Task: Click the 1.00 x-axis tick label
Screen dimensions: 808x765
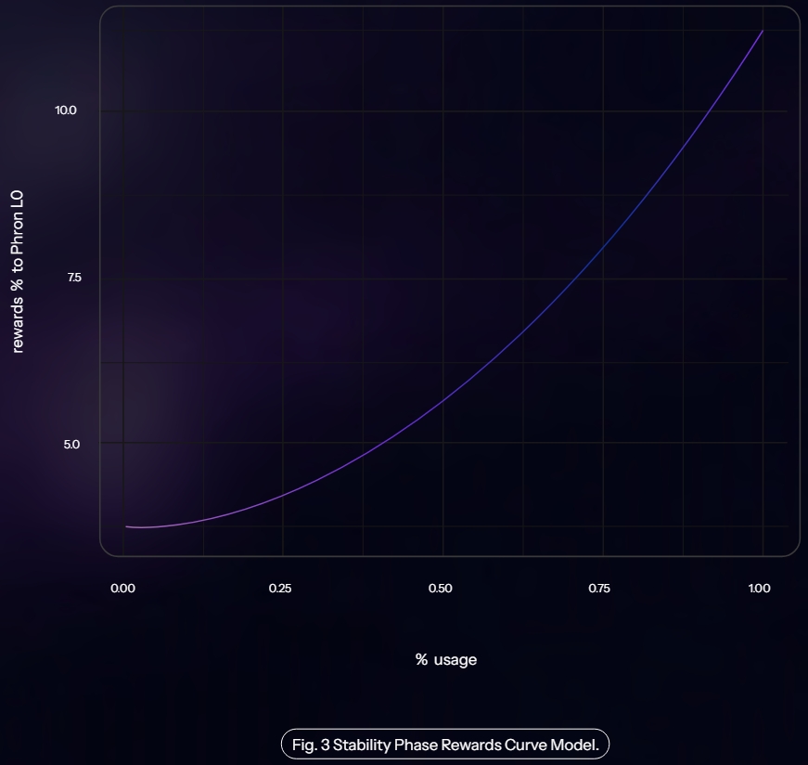Action: tap(760, 588)
